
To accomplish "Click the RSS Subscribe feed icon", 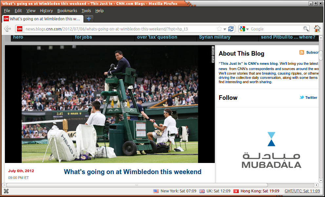I will point(302,52).
